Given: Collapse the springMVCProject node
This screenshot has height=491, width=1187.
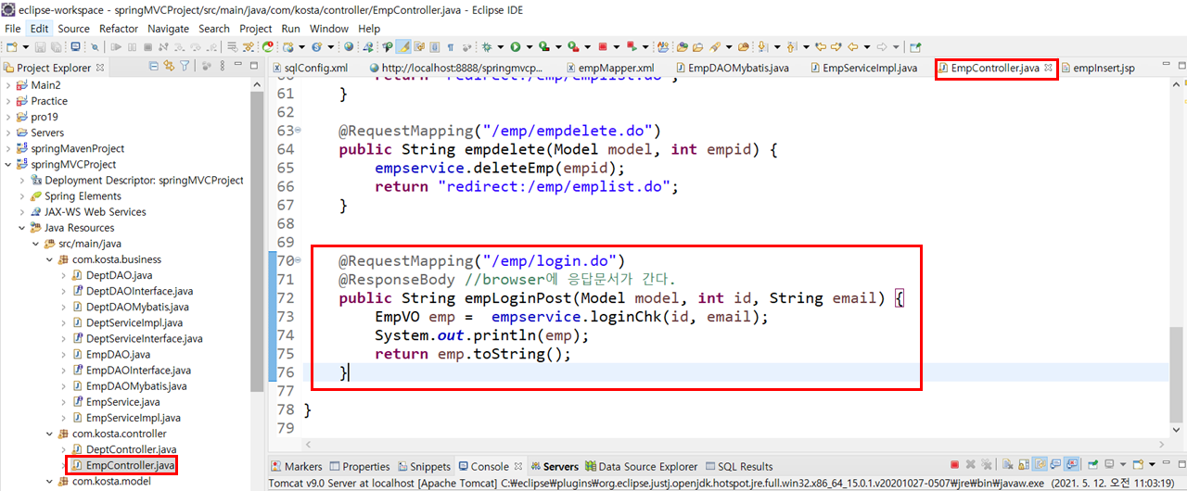Looking at the screenshot, I should point(8,164).
